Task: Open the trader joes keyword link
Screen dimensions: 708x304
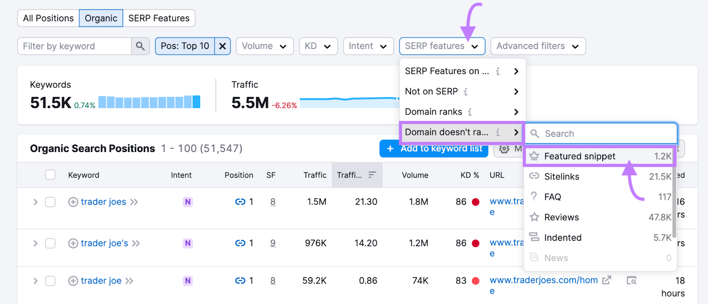Action: tap(104, 202)
